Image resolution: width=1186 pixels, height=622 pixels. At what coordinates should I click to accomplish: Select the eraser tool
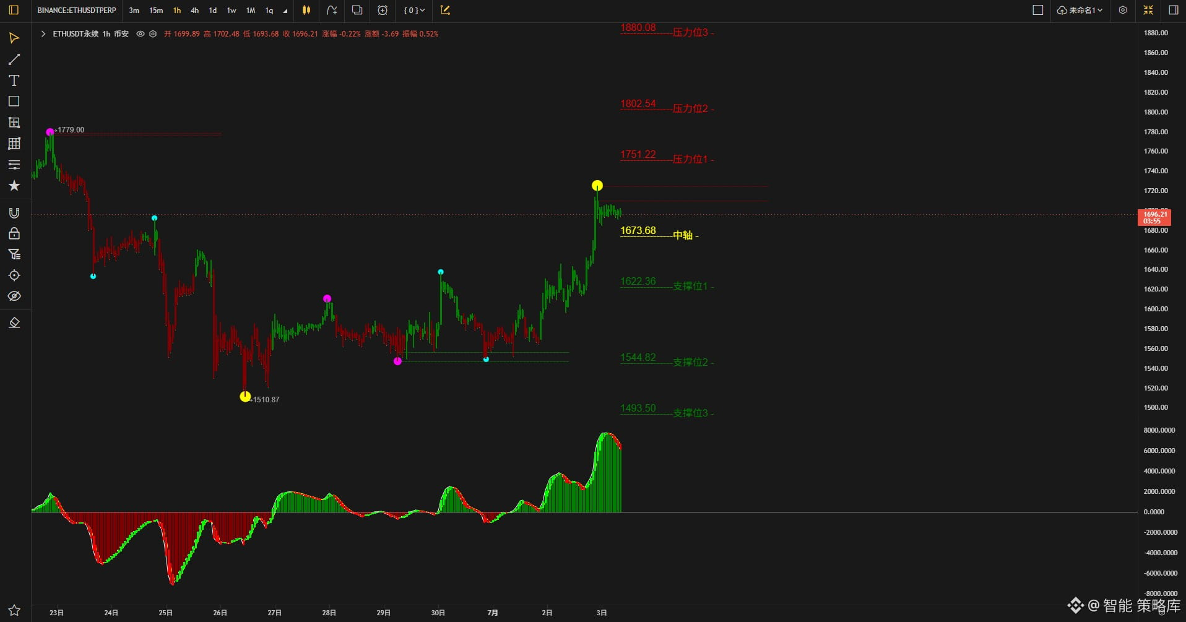14,323
